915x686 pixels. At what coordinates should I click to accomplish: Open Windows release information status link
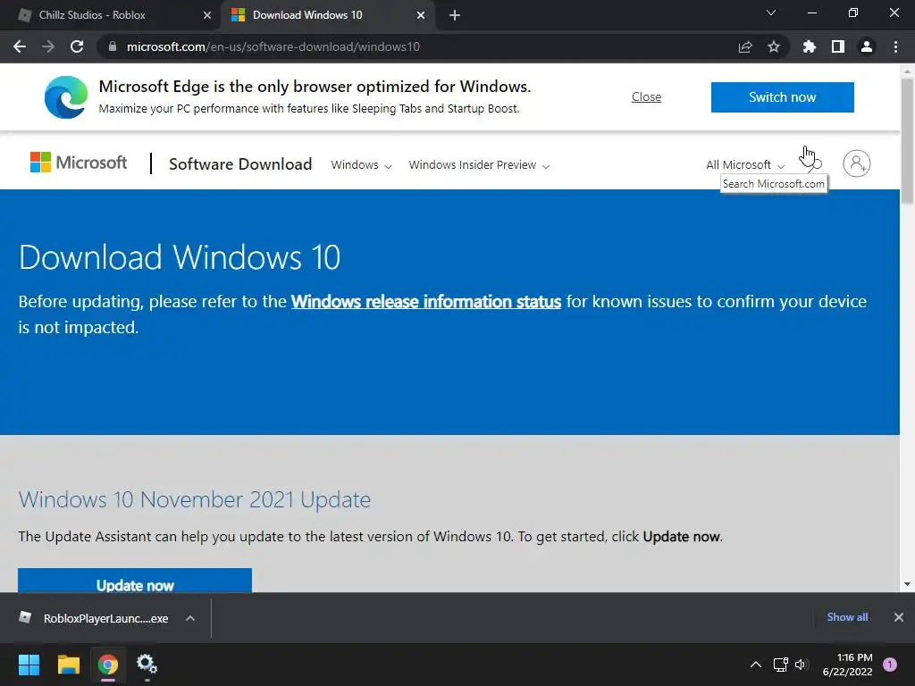(x=426, y=302)
